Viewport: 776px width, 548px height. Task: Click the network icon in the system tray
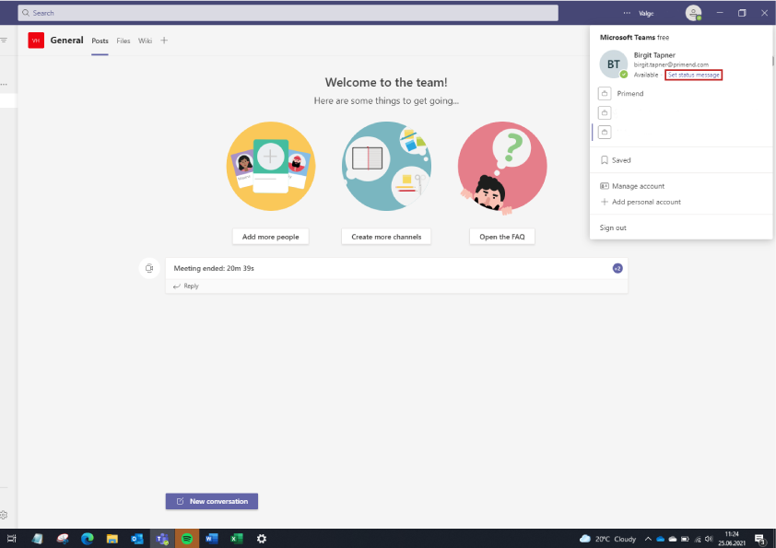click(x=698, y=539)
